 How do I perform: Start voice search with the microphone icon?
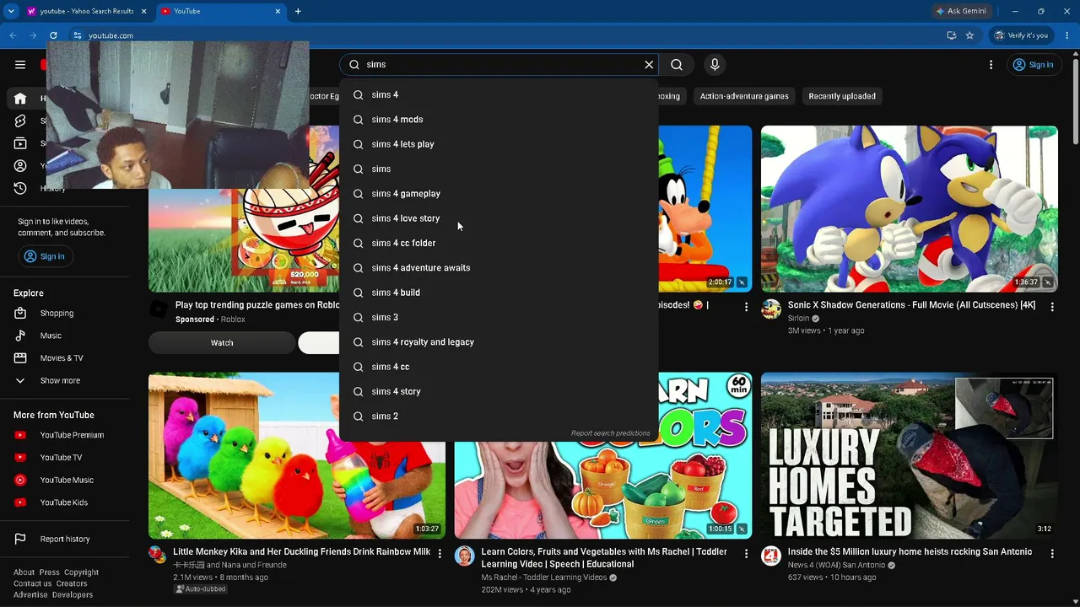click(x=715, y=65)
